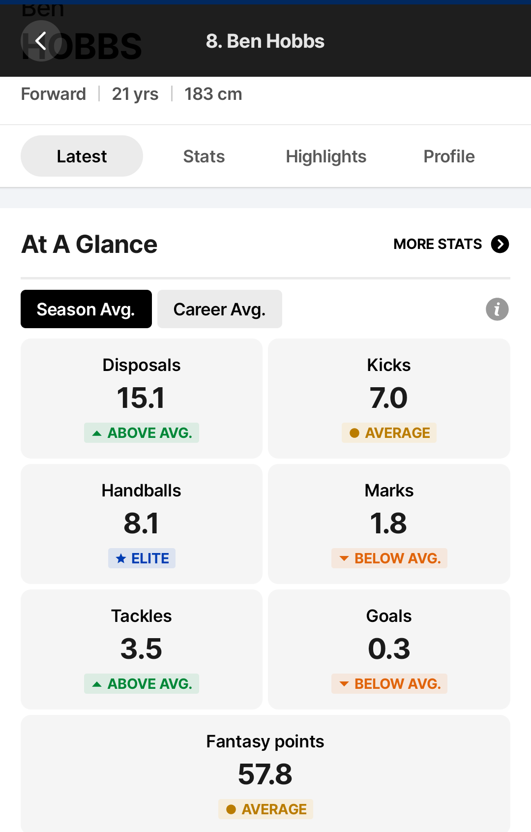
Task: Tap the Goals Below Avg. badge
Action: pyautogui.click(x=389, y=684)
